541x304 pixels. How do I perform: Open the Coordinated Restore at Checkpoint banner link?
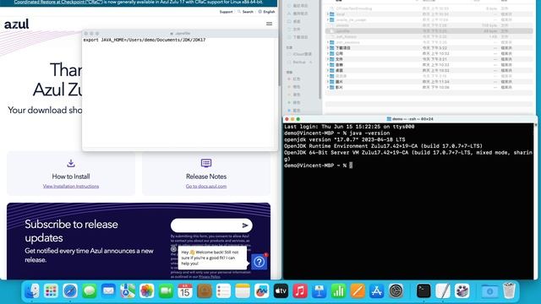point(58,2)
